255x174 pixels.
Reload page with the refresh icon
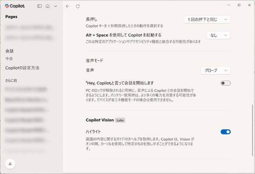[x=78, y=6]
